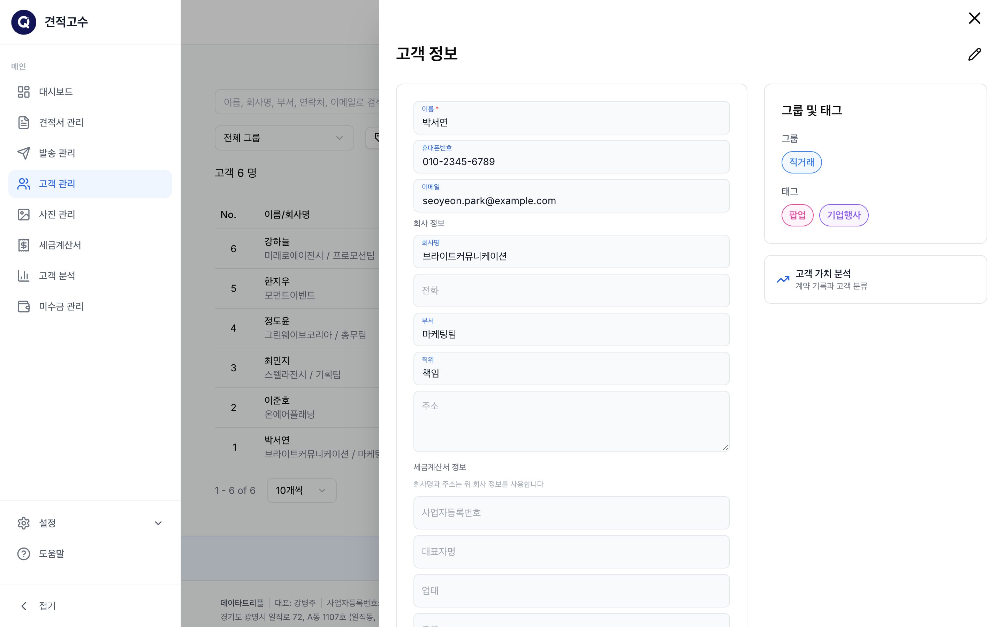The width and height of the screenshot is (1004, 627).
Task: Click the 이메일 input field
Action: click(x=571, y=196)
